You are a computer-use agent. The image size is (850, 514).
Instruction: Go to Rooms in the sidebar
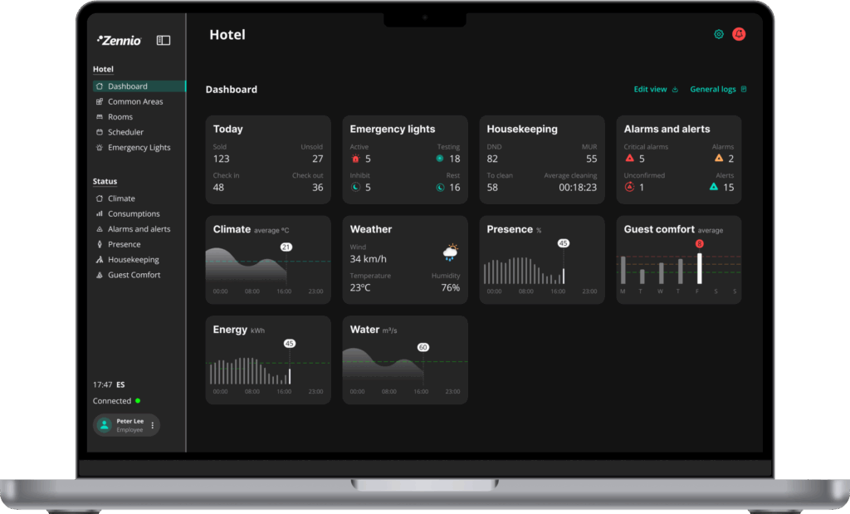(120, 117)
